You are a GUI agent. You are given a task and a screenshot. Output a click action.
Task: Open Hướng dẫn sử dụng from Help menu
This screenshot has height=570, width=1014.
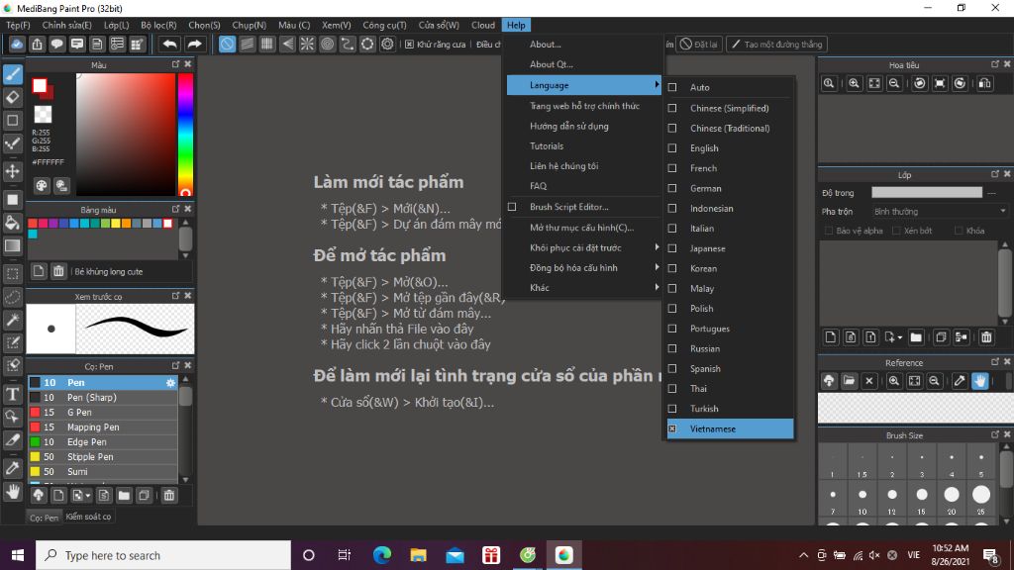[569, 126]
